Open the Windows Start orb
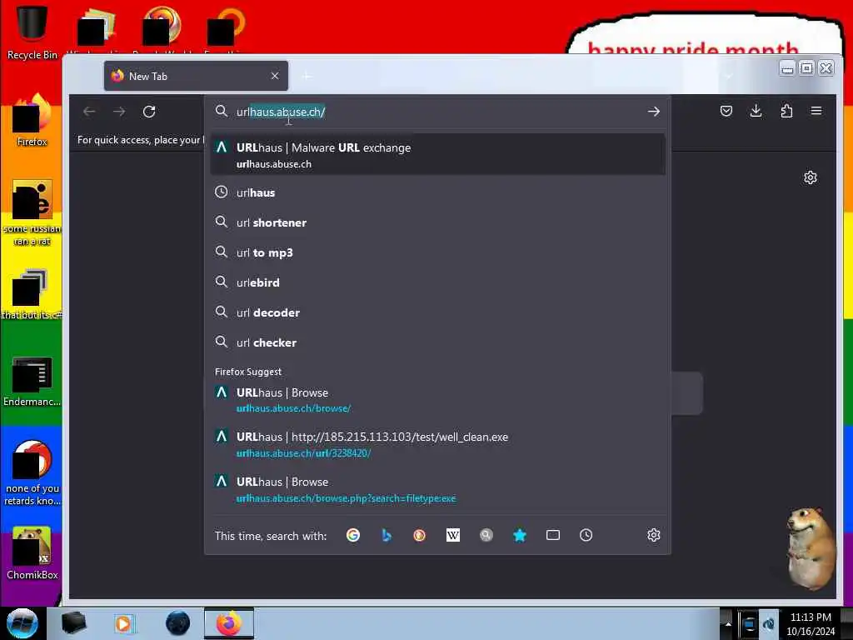This screenshot has height=640, width=853. click(x=22, y=623)
